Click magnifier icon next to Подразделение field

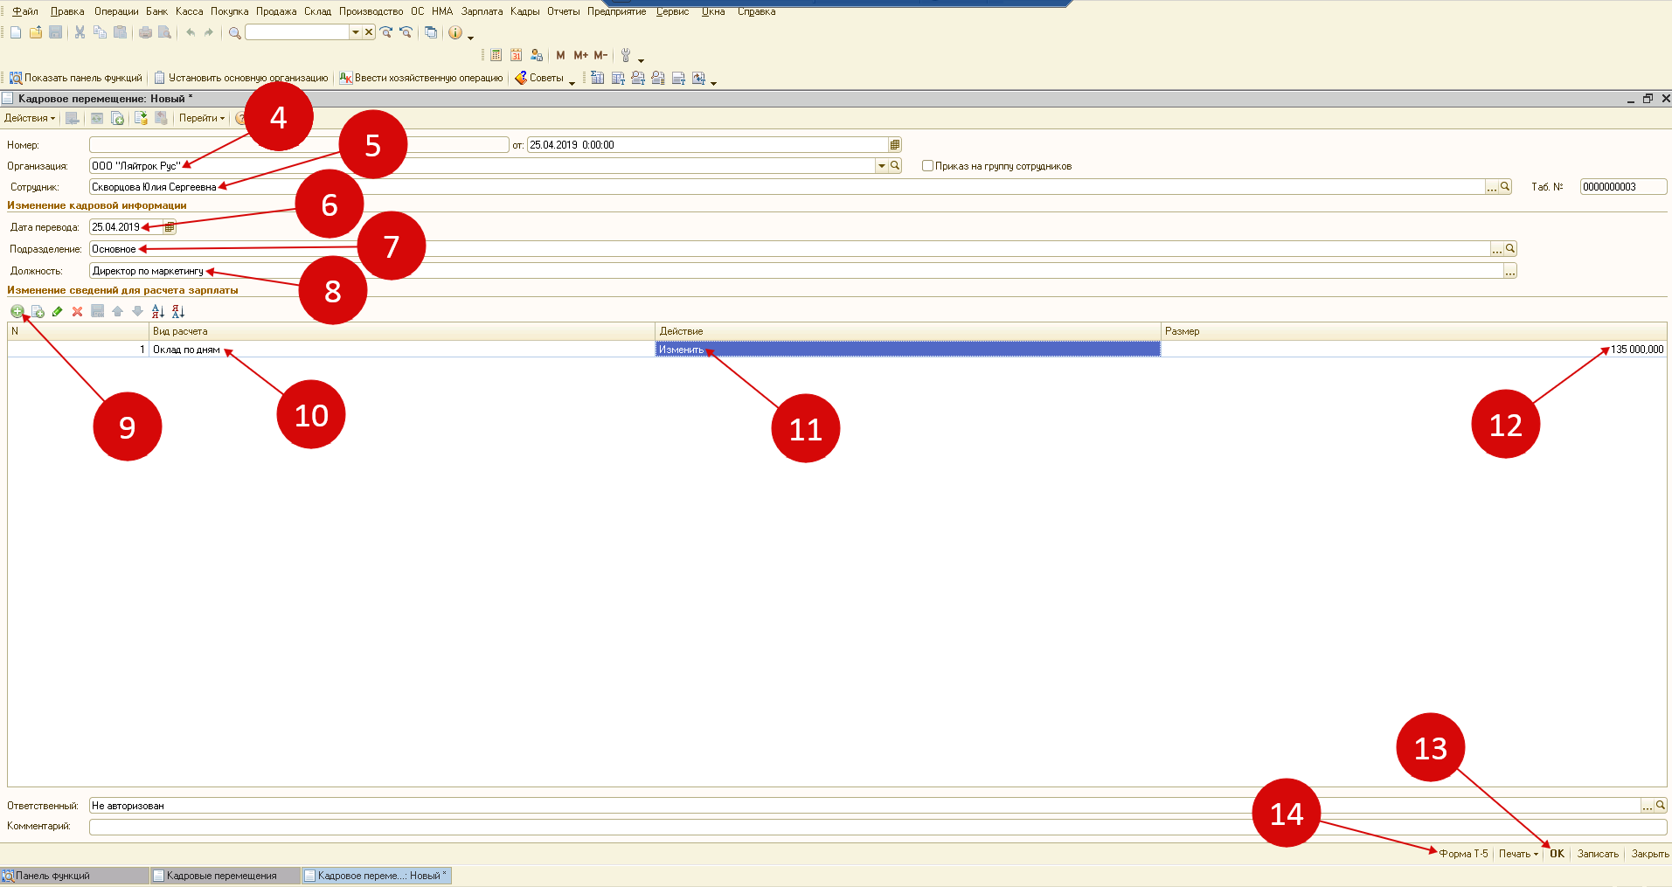[x=1510, y=249]
